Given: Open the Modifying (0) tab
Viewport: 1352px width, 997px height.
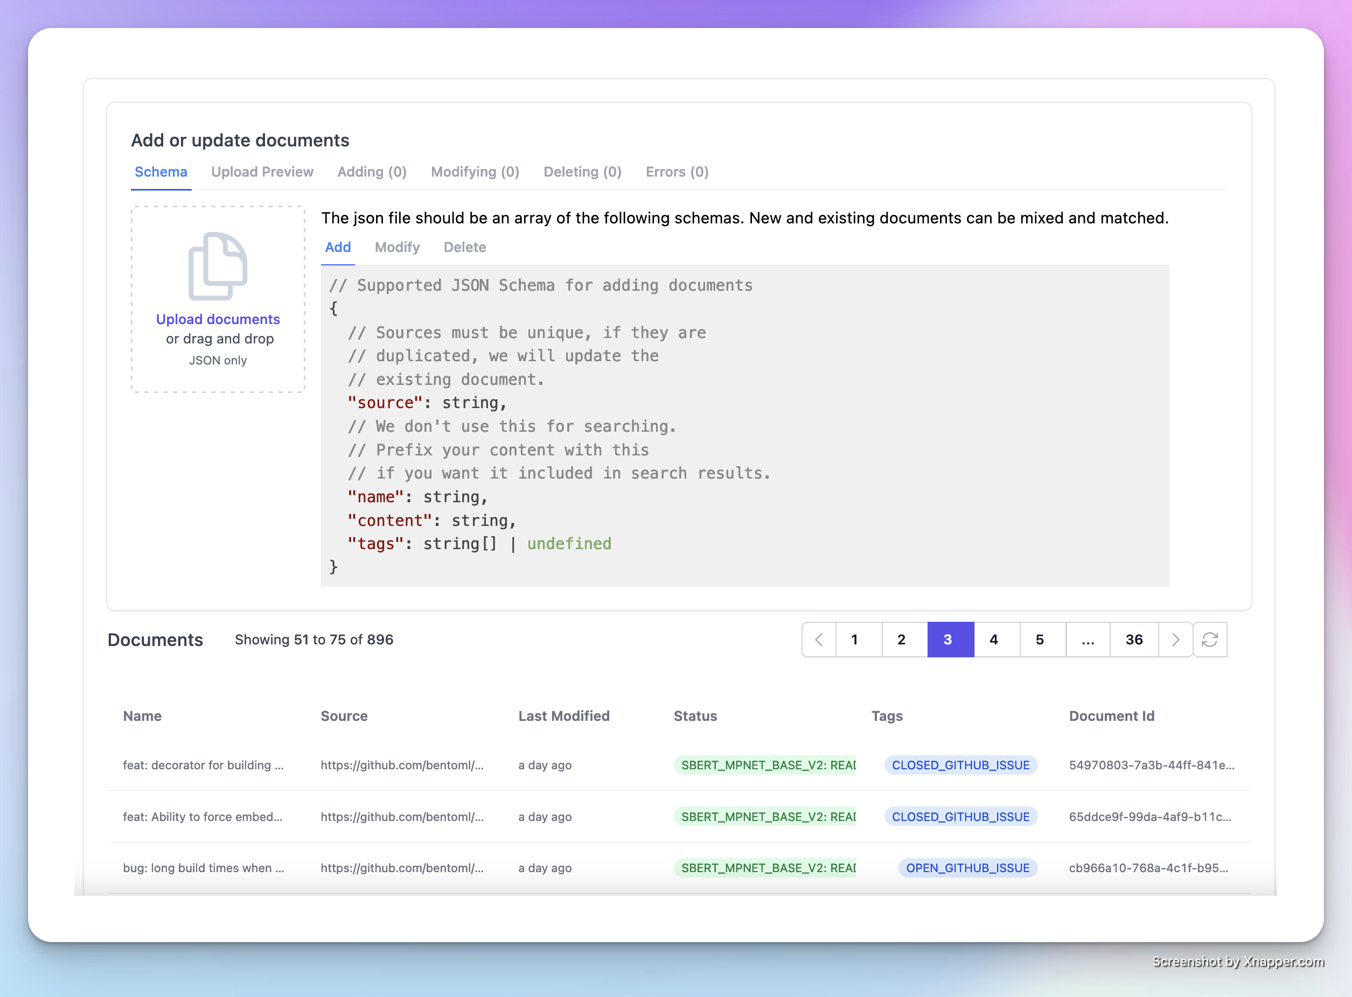Looking at the screenshot, I should pyautogui.click(x=475, y=172).
